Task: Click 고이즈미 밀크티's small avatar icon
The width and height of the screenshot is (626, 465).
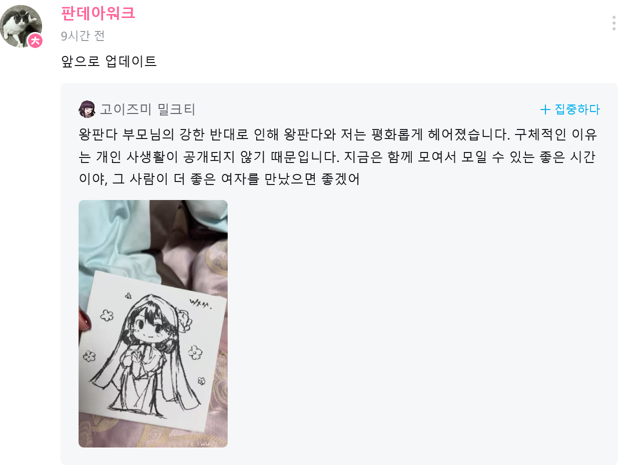Action: click(87, 109)
